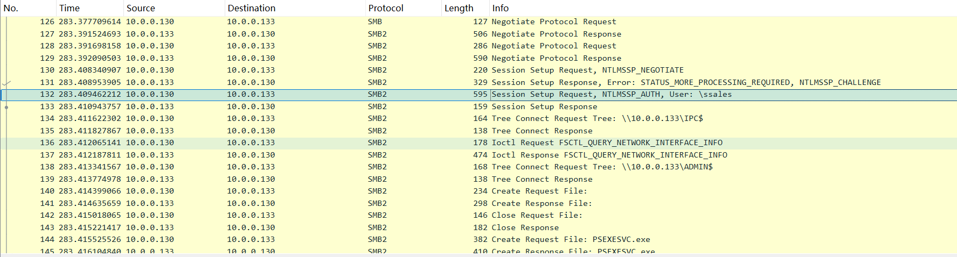Select the STATUS_MORE_PROCESSING_REQUIRED error response packet

(685, 82)
